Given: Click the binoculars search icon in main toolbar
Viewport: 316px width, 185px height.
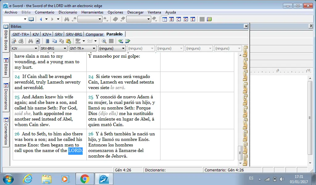Looking at the screenshot, I should 67,19.
